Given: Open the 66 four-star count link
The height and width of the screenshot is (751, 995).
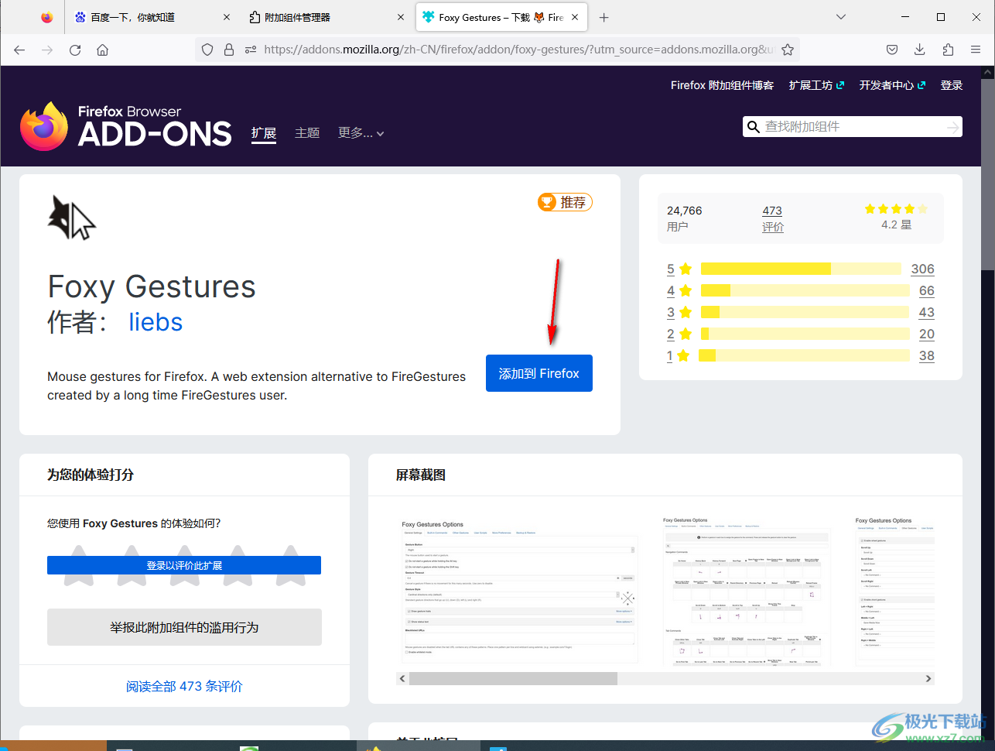Looking at the screenshot, I should coord(927,290).
